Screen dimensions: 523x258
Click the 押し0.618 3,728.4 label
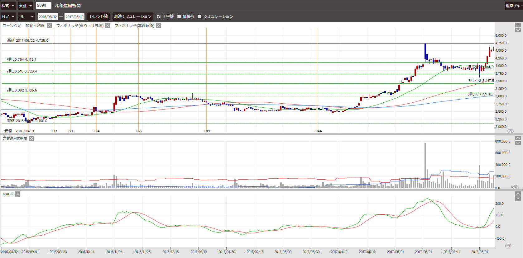(x=22, y=71)
